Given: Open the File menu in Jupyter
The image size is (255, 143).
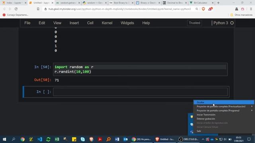Looking at the screenshot, I should tap(27, 23).
